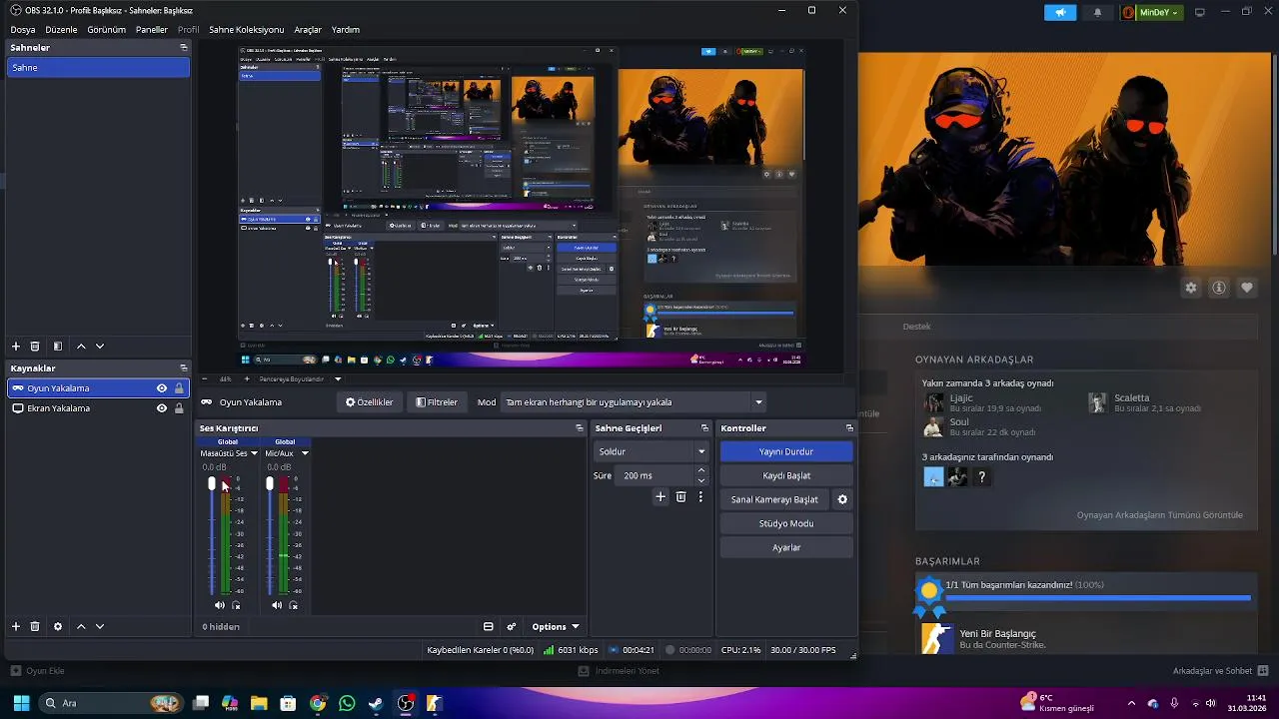Open preview scaling dropdown arrow
The height and width of the screenshot is (719, 1279).
click(338, 379)
